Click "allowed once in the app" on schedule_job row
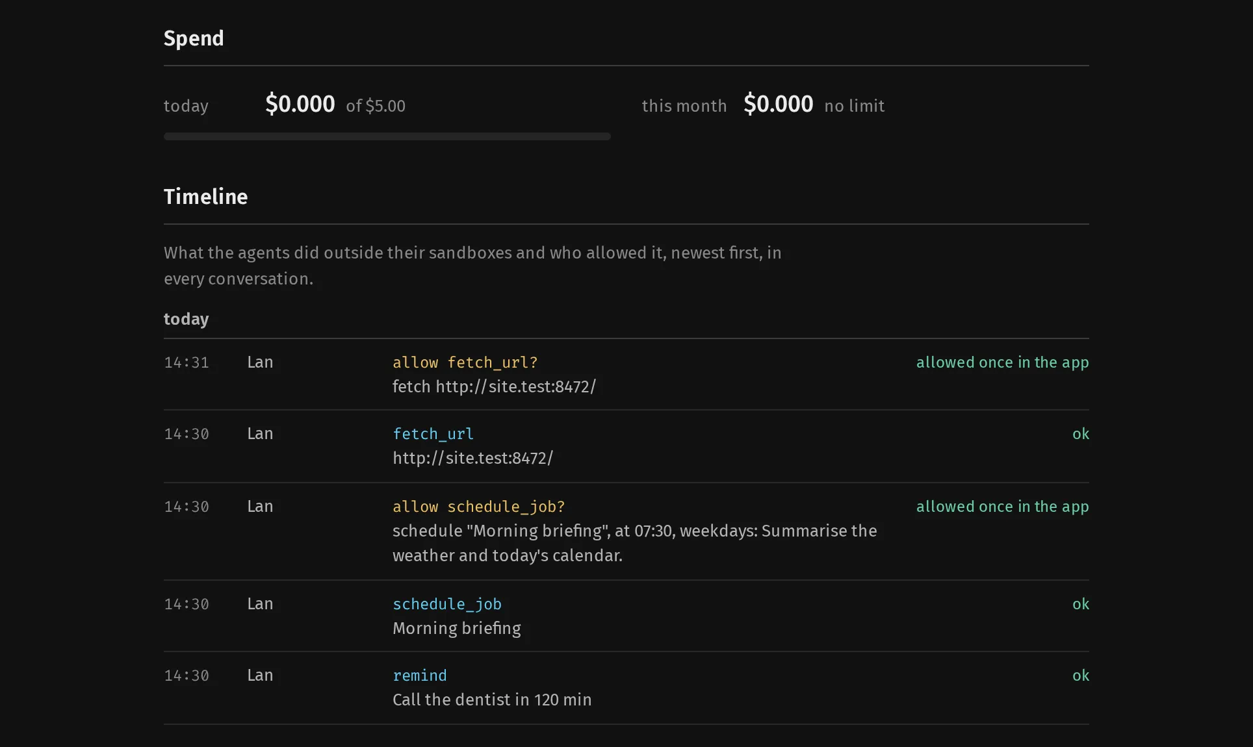Image resolution: width=1253 pixels, height=747 pixels. (x=1003, y=507)
